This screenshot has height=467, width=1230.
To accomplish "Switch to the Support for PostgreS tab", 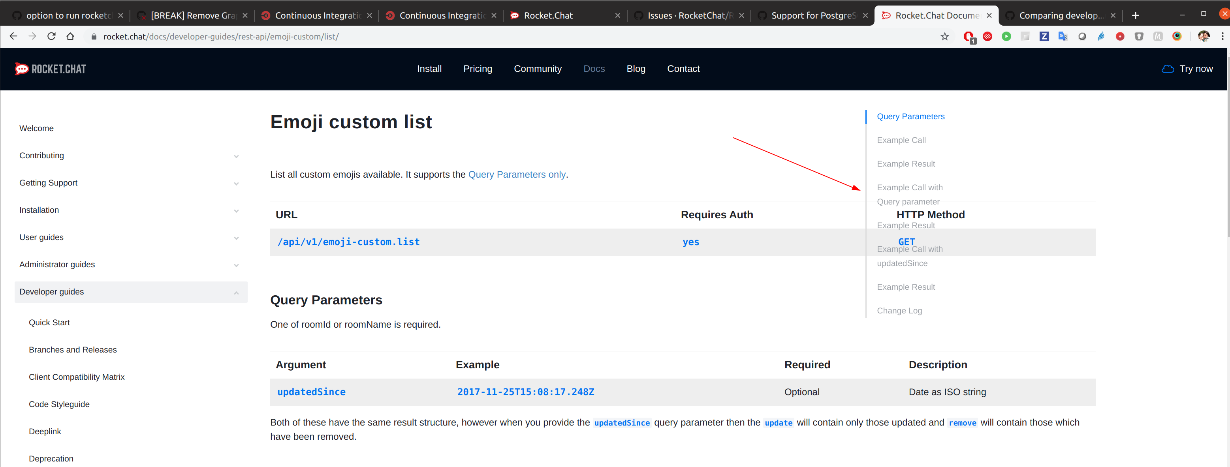I will pyautogui.click(x=812, y=15).
